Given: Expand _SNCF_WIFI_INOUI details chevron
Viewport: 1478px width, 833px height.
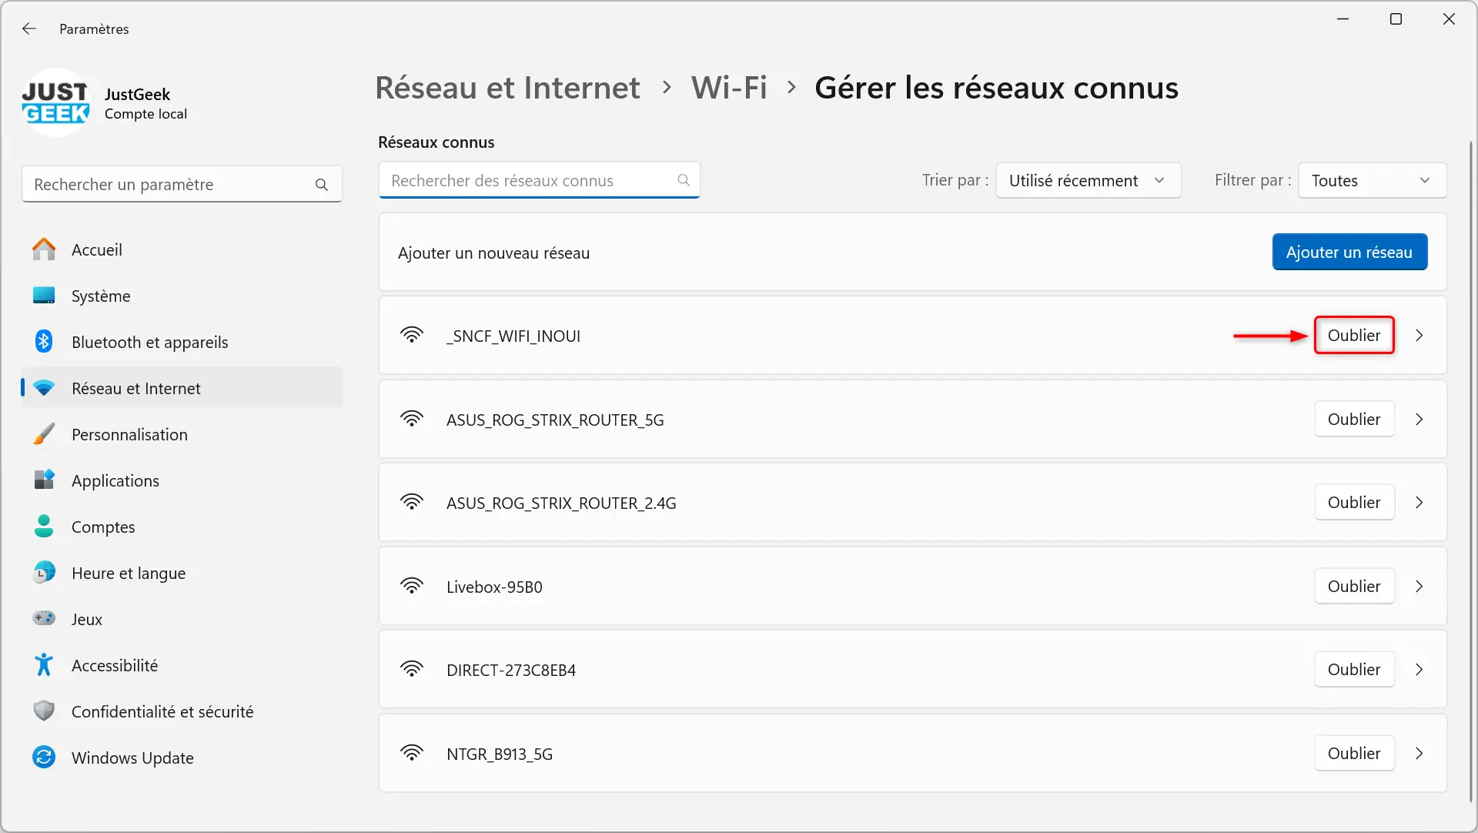Looking at the screenshot, I should pos(1419,336).
